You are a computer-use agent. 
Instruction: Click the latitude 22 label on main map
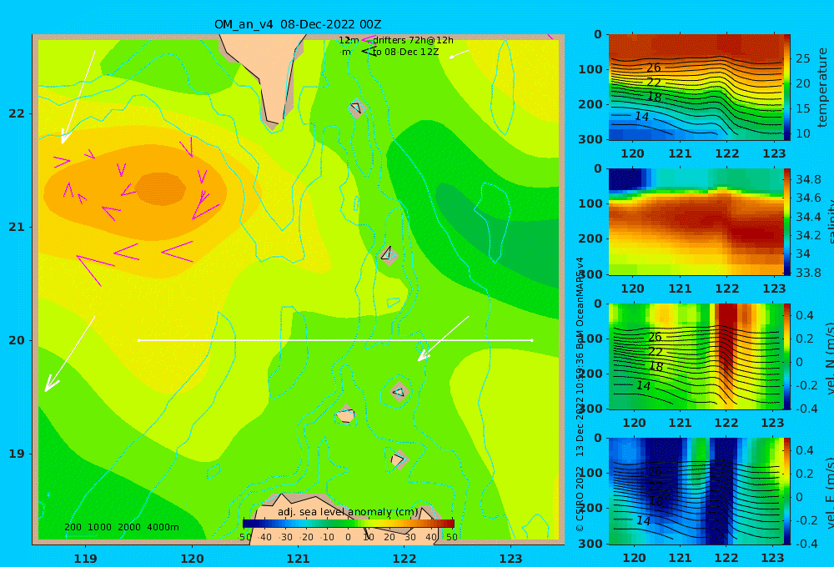[x=17, y=113]
